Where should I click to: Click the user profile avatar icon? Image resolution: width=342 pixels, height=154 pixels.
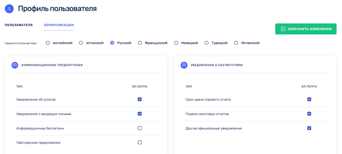click(9, 9)
